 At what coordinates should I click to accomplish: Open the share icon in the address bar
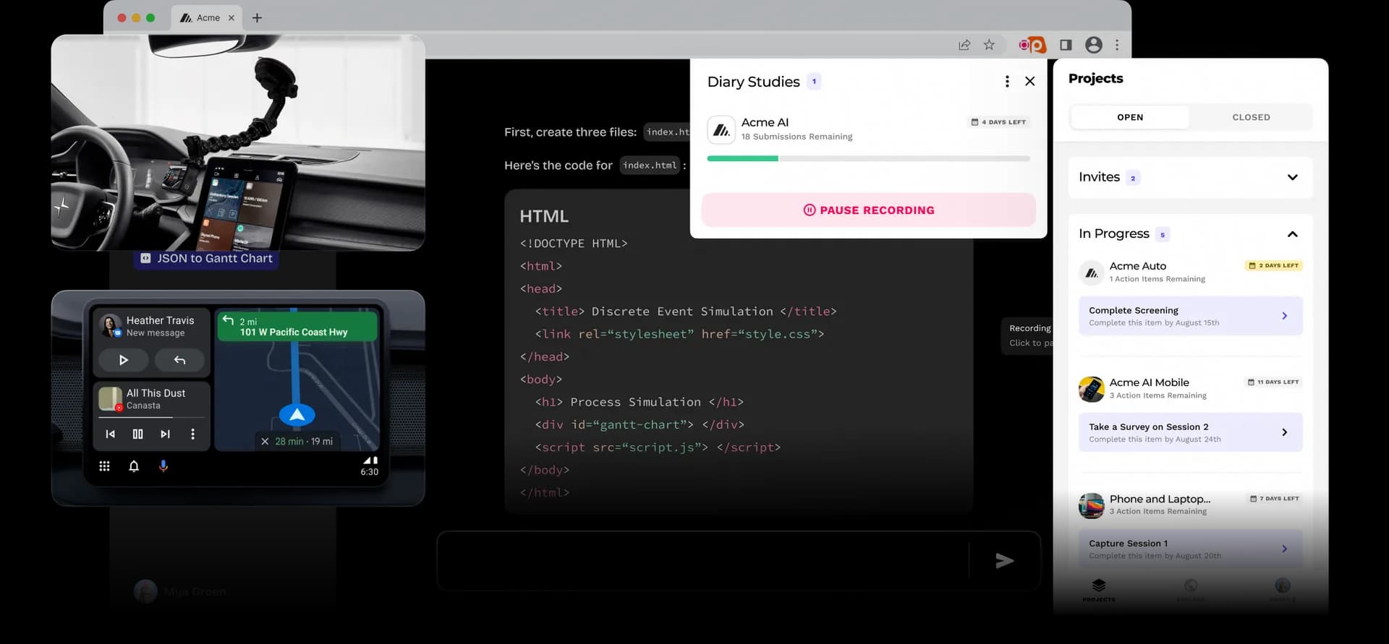(964, 45)
